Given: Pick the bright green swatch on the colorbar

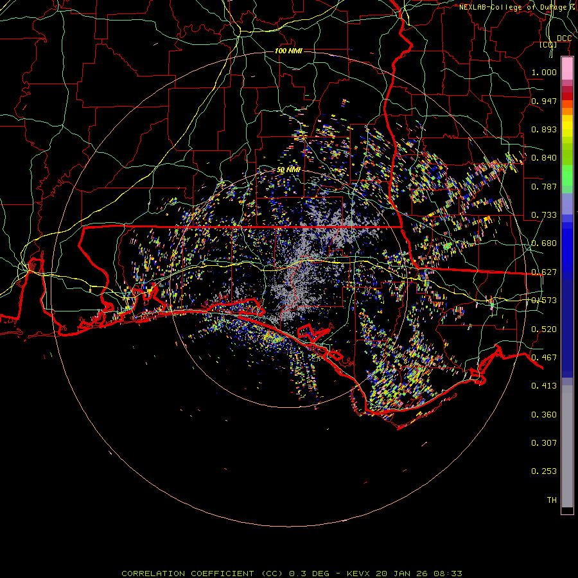Looking at the screenshot, I should click(x=567, y=175).
